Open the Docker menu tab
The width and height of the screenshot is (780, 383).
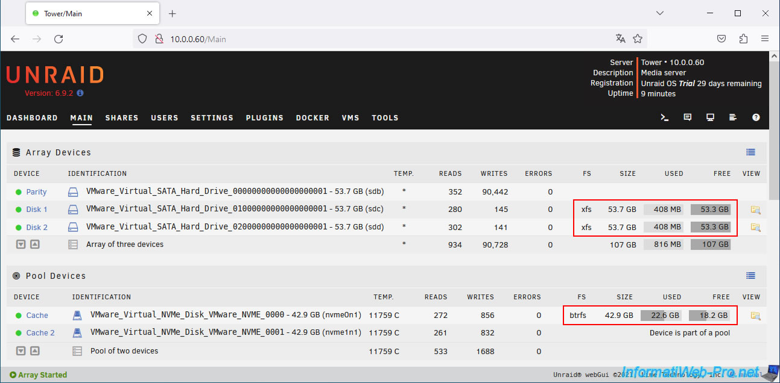coord(312,118)
